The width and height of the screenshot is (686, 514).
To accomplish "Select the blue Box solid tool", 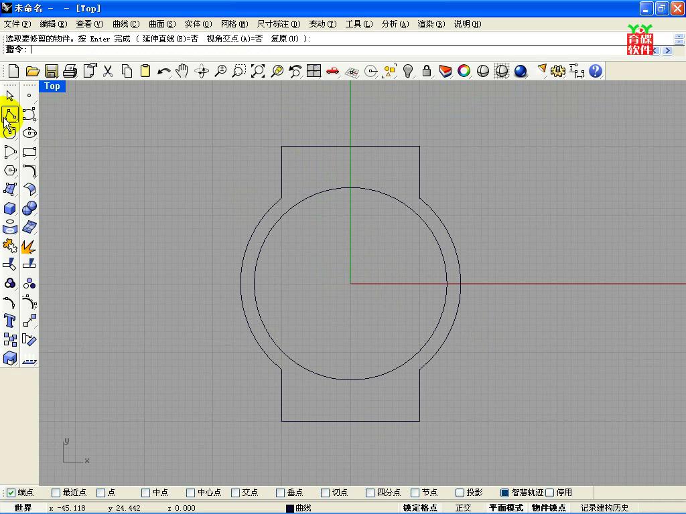I will [10, 208].
